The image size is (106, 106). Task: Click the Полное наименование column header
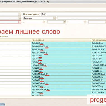click(99, 40)
